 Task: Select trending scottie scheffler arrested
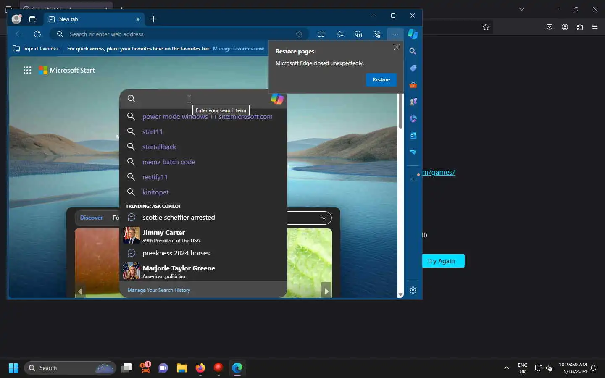pos(203,218)
